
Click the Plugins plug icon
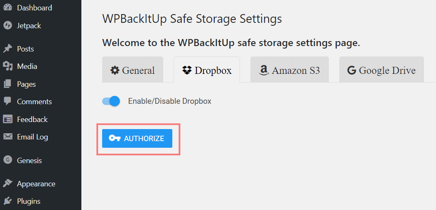pyautogui.click(x=7, y=201)
